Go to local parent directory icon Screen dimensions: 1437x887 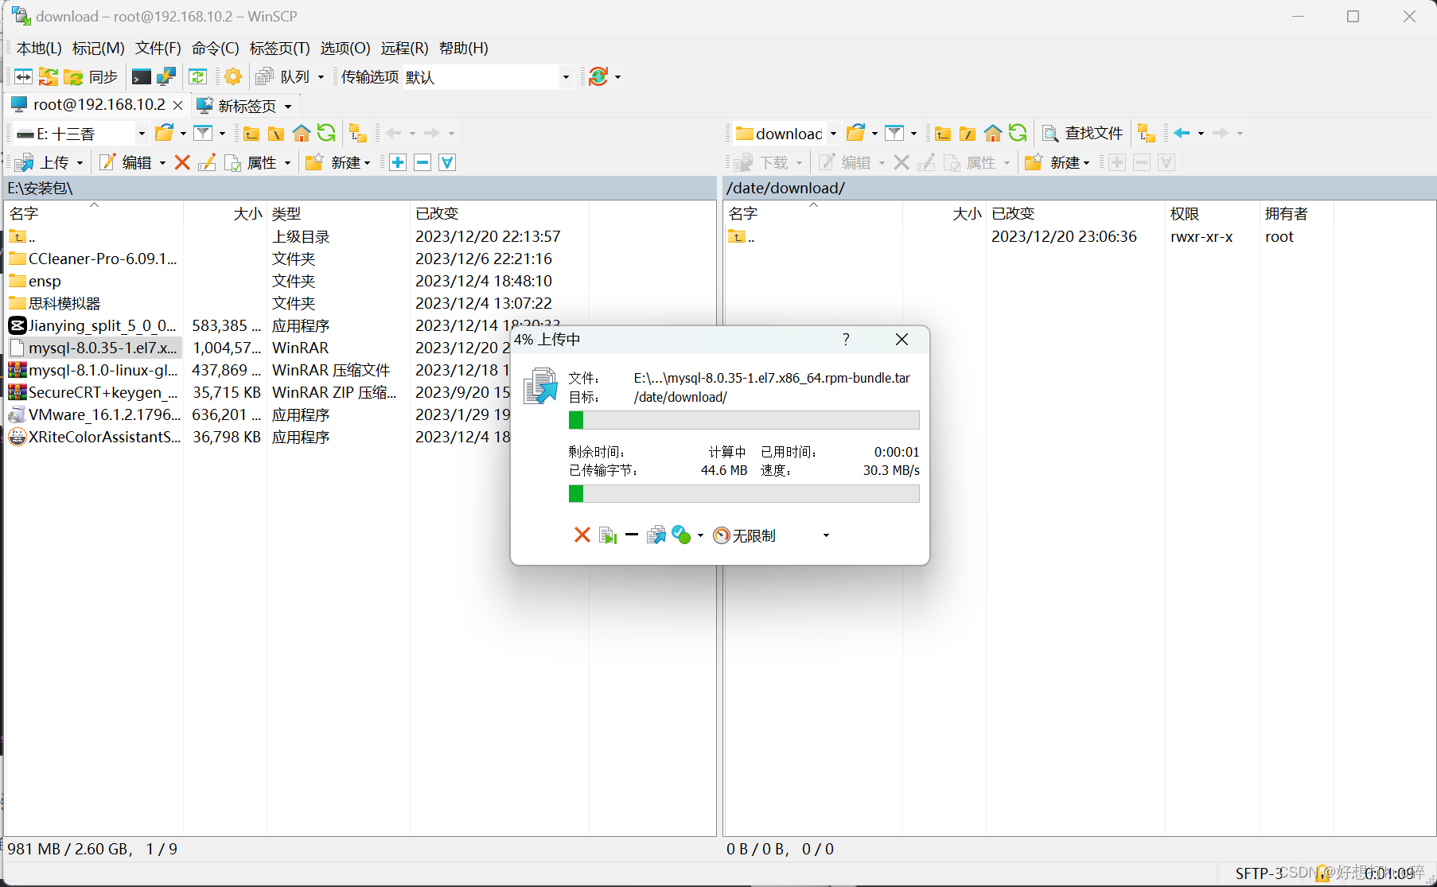pos(251,133)
